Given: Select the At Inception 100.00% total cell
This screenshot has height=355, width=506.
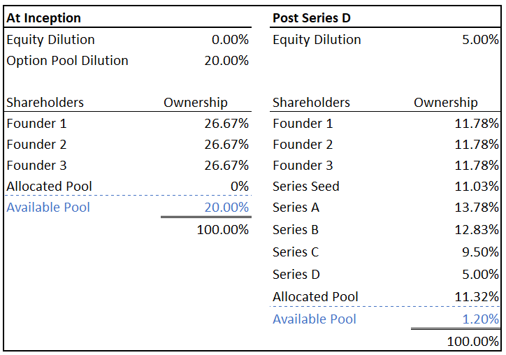Looking at the screenshot, I should pos(223,230).
